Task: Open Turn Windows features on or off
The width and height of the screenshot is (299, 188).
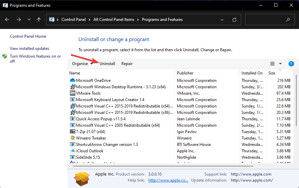Action: [x=35, y=59]
